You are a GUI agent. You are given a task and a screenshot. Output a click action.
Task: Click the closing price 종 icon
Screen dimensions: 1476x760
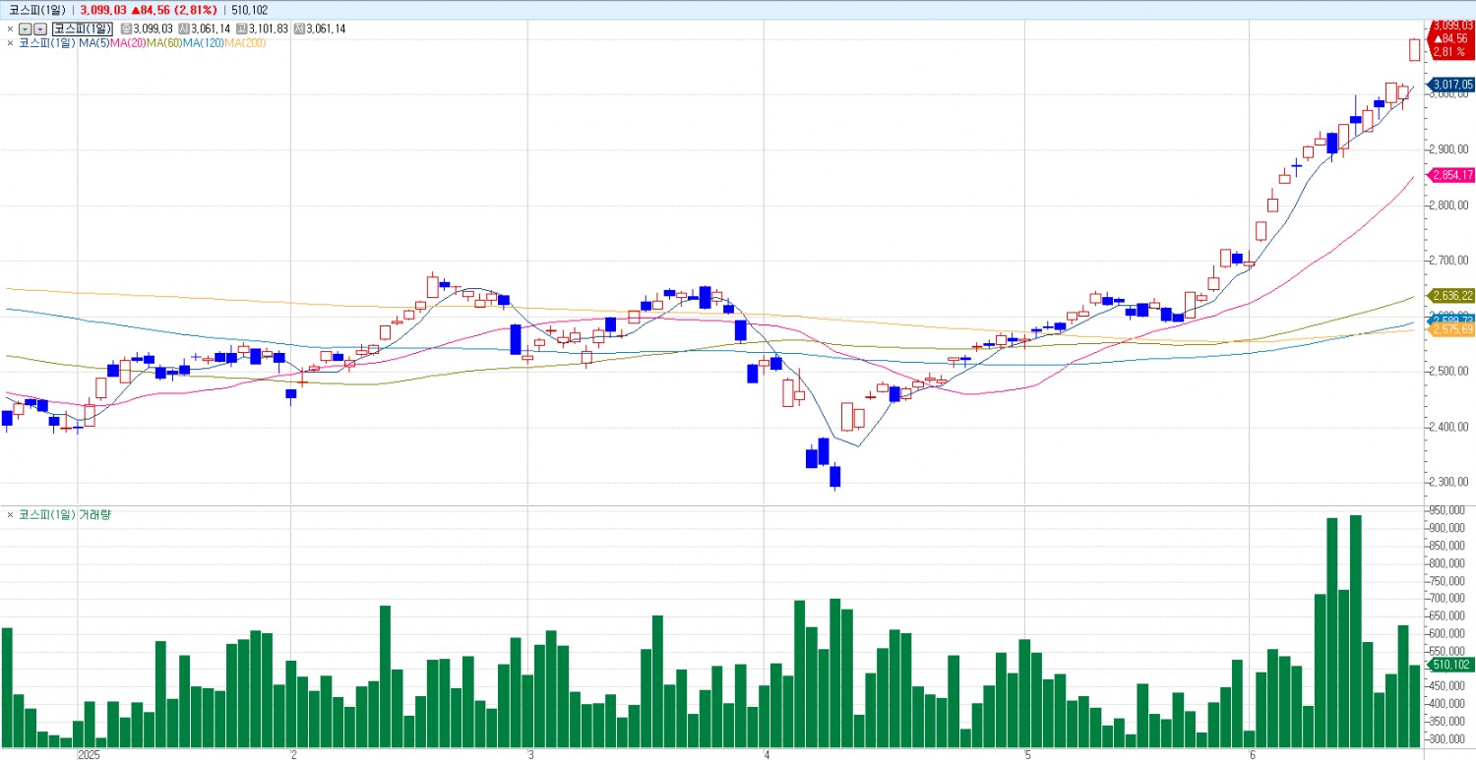pyautogui.click(x=125, y=29)
